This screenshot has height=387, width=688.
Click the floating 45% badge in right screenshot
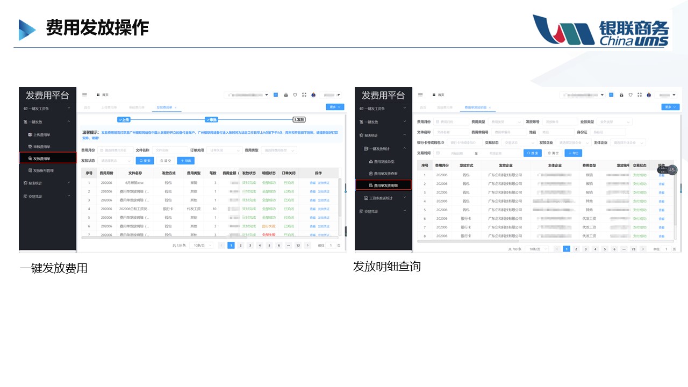coord(672,170)
